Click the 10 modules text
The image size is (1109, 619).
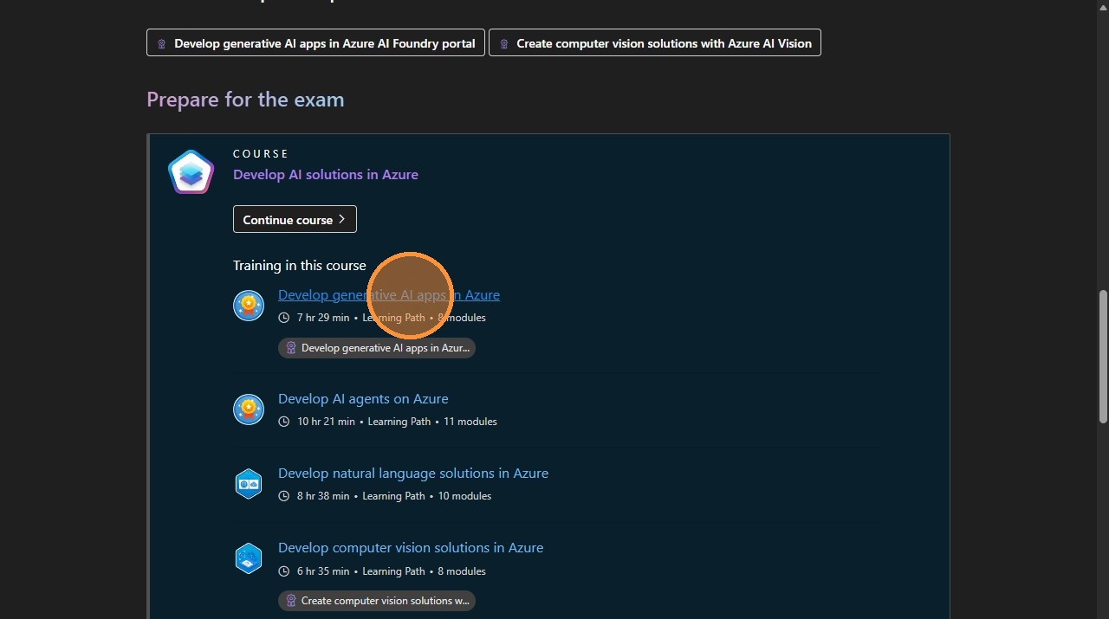tap(464, 496)
